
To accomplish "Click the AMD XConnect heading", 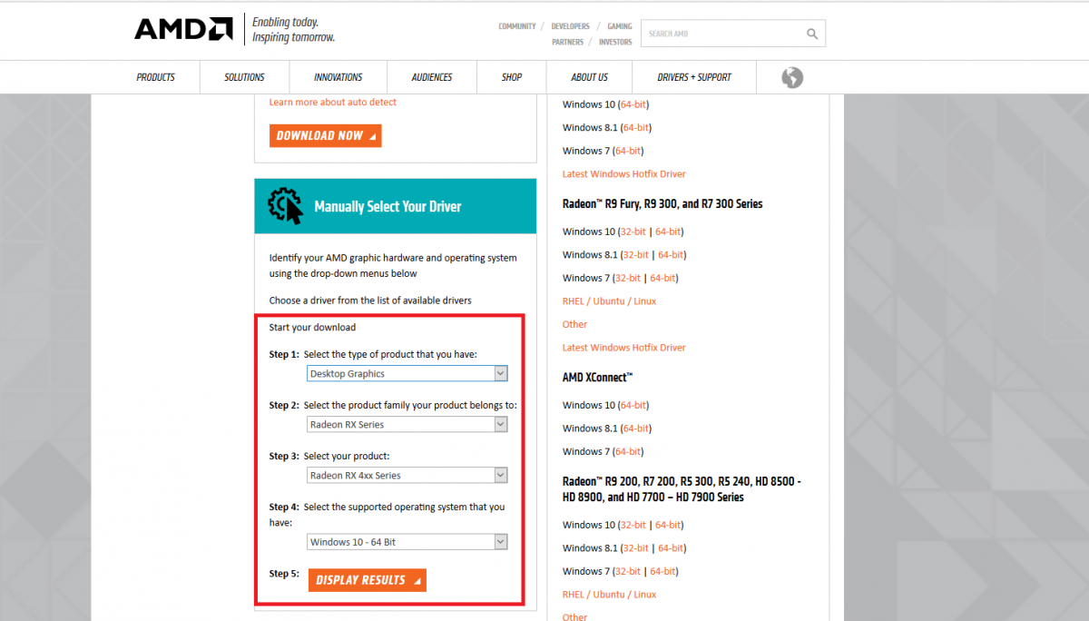I will tap(598, 377).
